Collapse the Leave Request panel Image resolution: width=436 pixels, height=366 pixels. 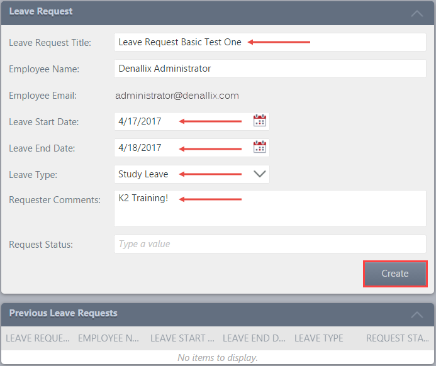coord(417,13)
